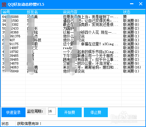The height and width of the screenshot is (127, 146).
Task: Select row with 逼自己 content text
Action: coord(73,21)
